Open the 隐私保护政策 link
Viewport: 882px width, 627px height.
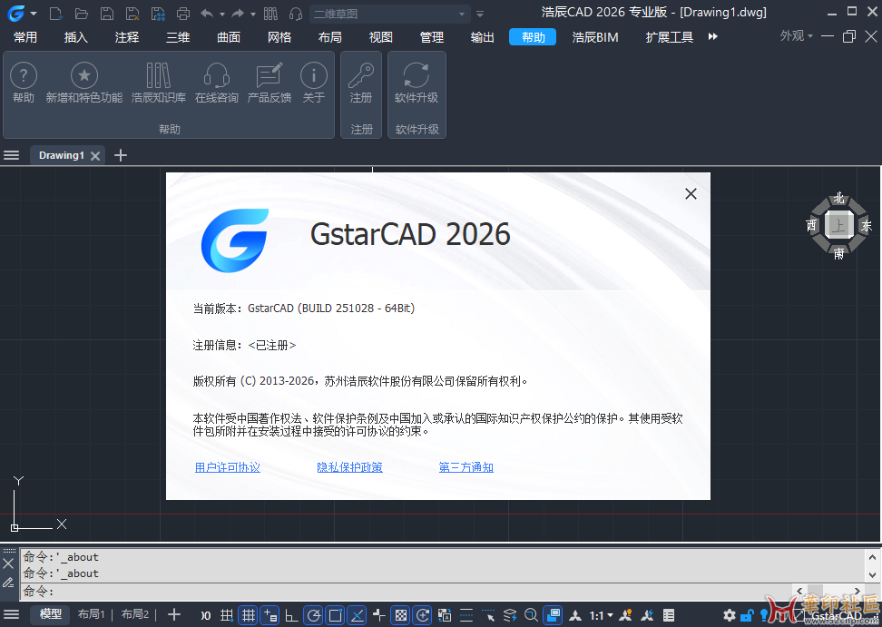click(349, 467)
